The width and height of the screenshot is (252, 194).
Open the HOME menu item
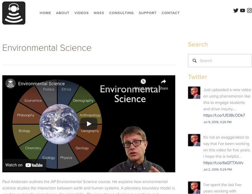pos(45,13)
